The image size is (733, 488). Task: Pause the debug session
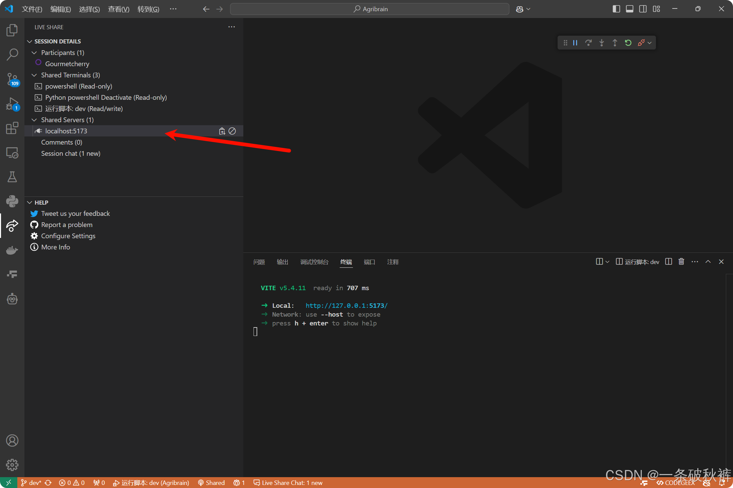(575, 43)
